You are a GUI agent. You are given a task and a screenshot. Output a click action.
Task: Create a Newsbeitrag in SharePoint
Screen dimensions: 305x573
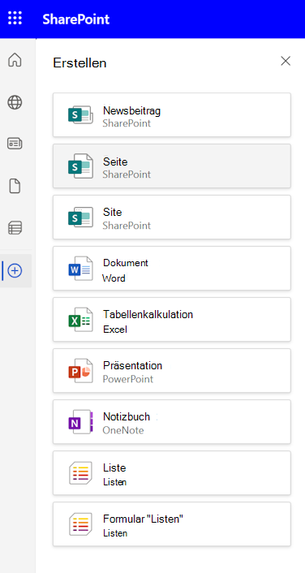(x=172, y=115)
